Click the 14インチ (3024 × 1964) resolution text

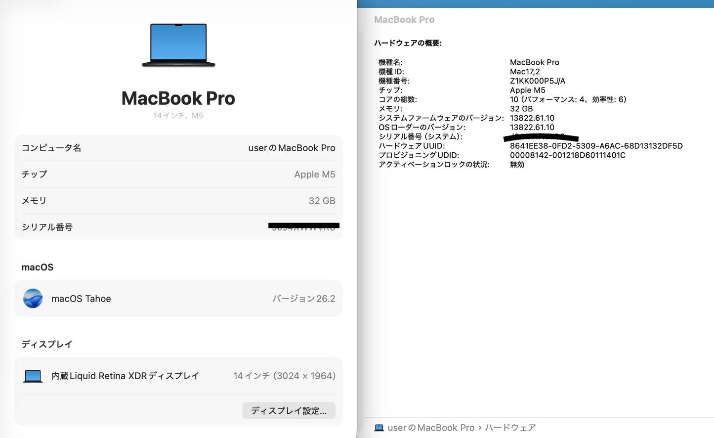tap(285, 376)
